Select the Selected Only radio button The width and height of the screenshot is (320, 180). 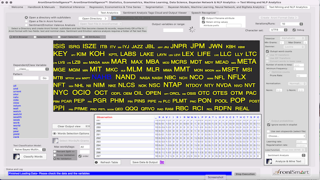[x=35, y=37]
